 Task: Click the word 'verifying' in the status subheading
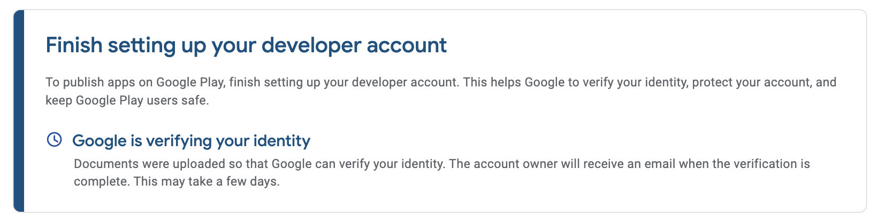pos(179,141)
